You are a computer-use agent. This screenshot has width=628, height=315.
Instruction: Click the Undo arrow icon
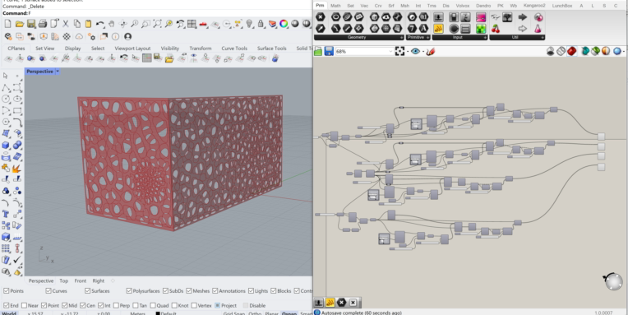pos(100,24)
